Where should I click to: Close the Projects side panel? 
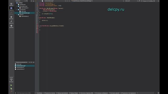[34, 1]
